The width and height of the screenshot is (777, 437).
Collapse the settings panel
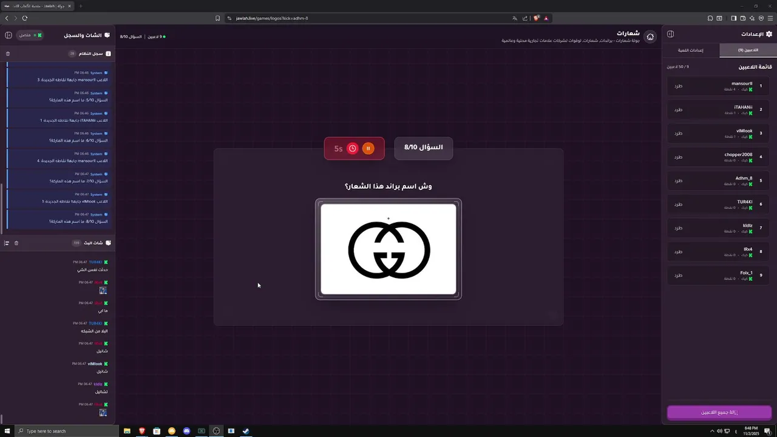point(670,34)
